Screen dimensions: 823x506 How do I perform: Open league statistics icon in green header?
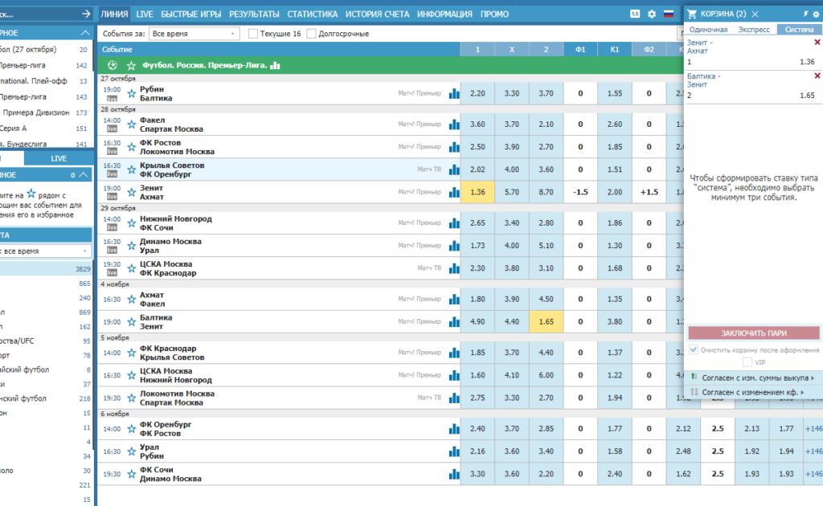[275, 66]
